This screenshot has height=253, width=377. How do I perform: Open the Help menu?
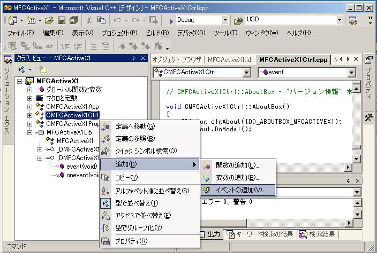pyautogui.click(x=299, y=33)
